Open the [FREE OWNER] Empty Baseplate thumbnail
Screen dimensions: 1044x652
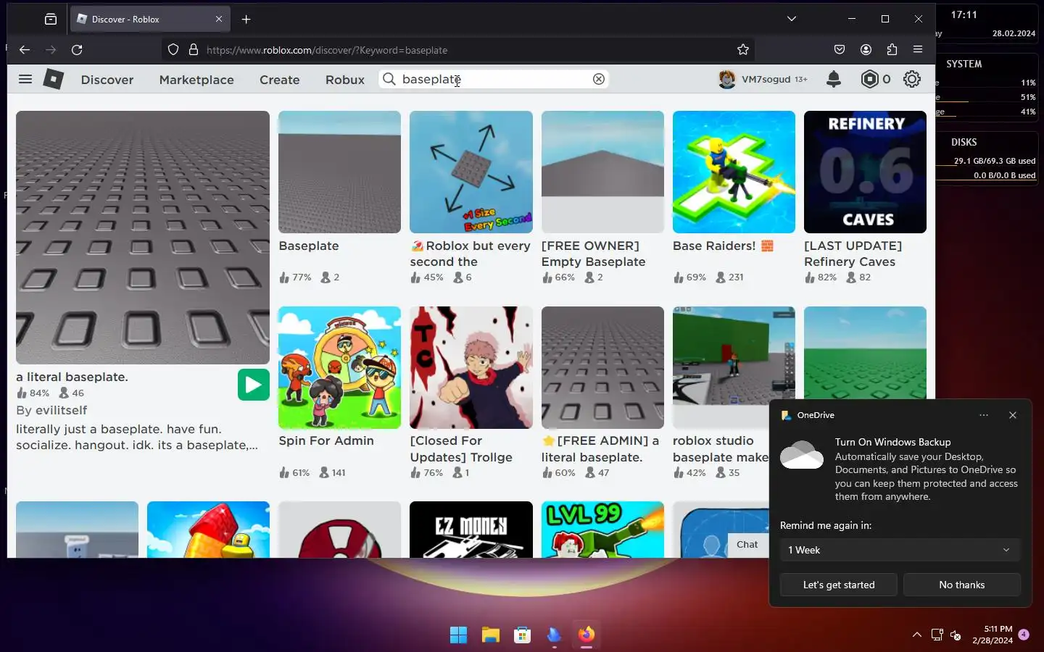click(x=602, y=172)
